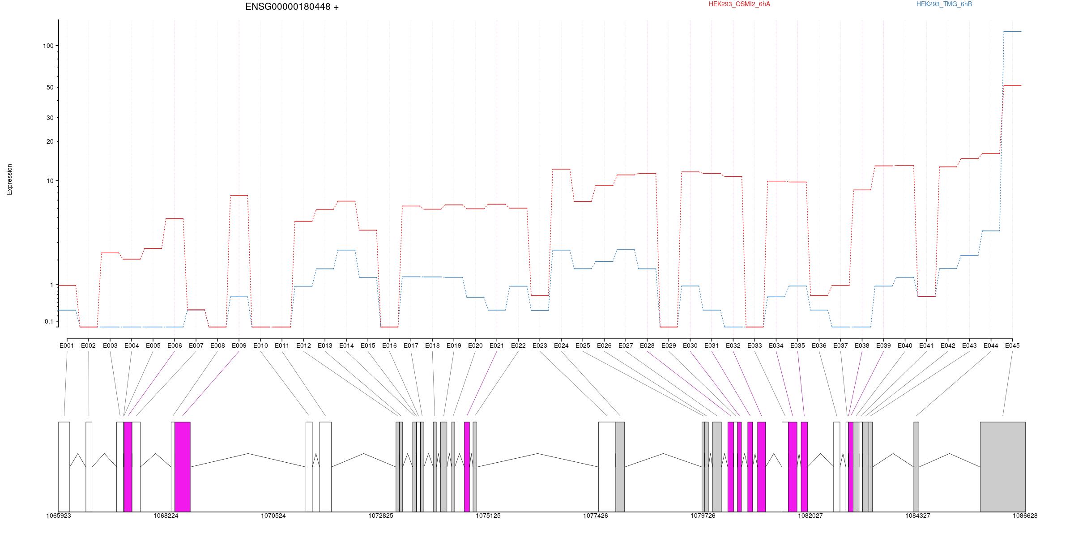This screenshot has width=1074, height=537.
Task: Click the blue E045 expression peak segment
Action: point(1012,31)
